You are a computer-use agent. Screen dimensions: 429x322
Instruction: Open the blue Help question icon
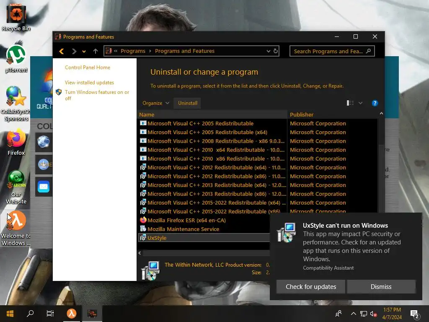375,103
